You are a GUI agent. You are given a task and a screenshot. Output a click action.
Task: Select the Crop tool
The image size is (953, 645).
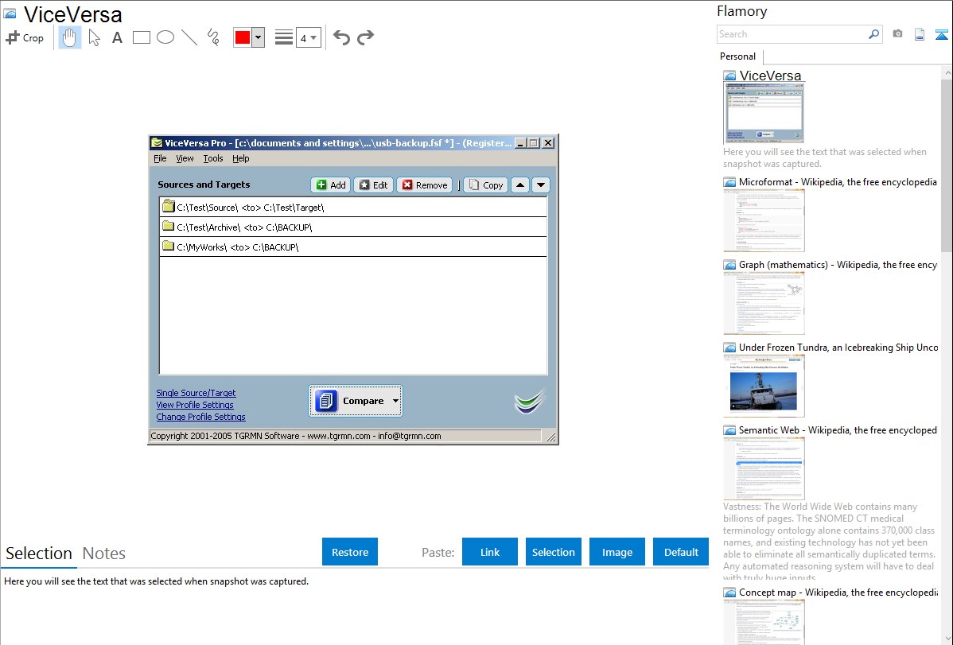[x=25, y=37]
